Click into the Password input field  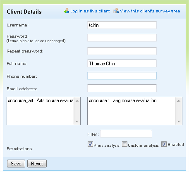point(122,38)
